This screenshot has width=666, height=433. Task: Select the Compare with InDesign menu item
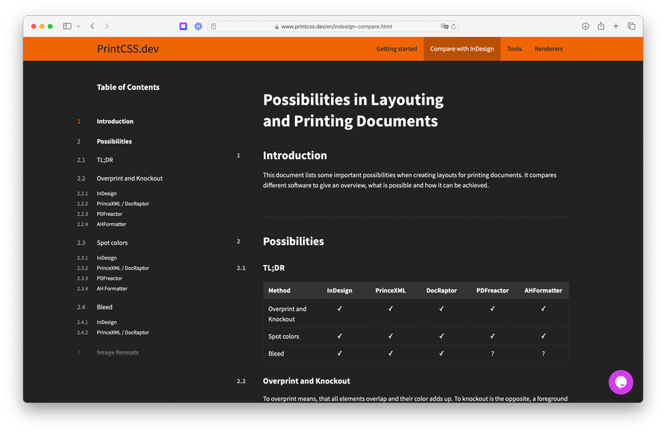[462, 49]
